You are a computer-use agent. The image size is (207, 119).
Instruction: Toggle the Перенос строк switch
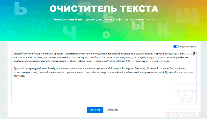pos(176,47)
